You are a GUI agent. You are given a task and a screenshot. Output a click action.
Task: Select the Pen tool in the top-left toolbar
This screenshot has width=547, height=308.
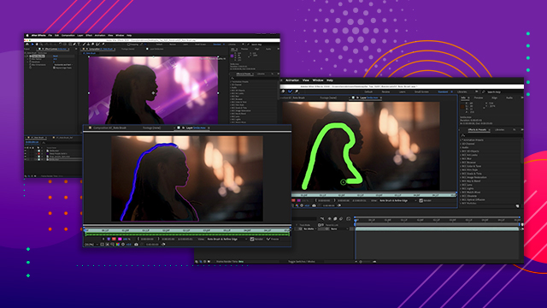pyautogui.click(x=74, y=44)
